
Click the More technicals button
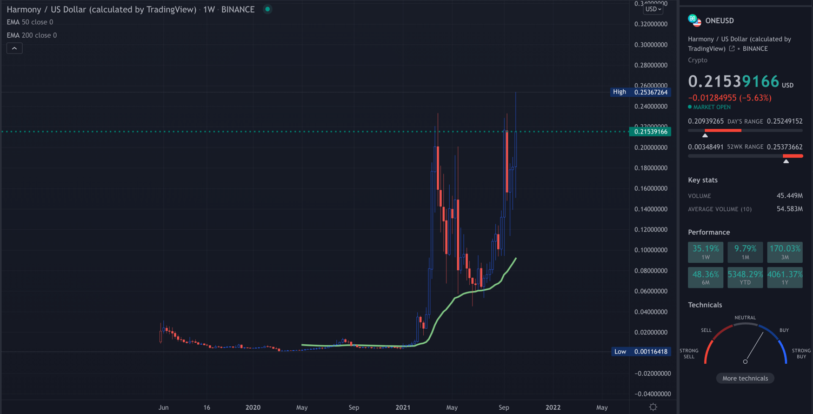click(745, 378)
